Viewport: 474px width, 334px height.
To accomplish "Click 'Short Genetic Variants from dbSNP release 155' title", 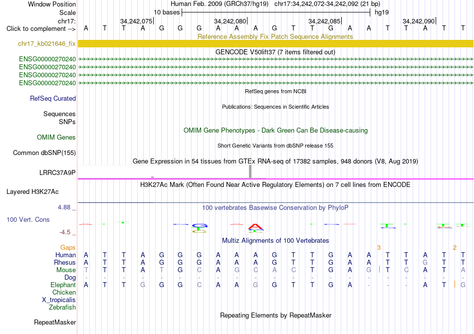I will click(x=275, y=146).
